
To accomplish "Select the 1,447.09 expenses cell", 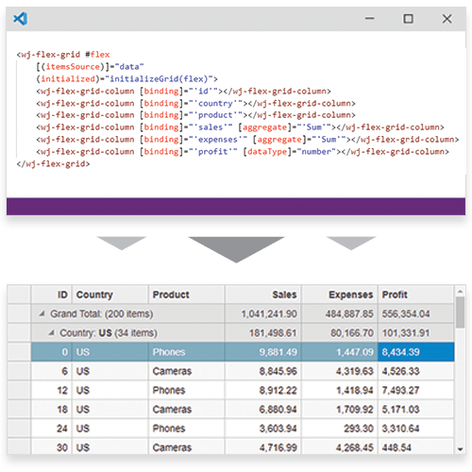I will [x=339, y=352].
